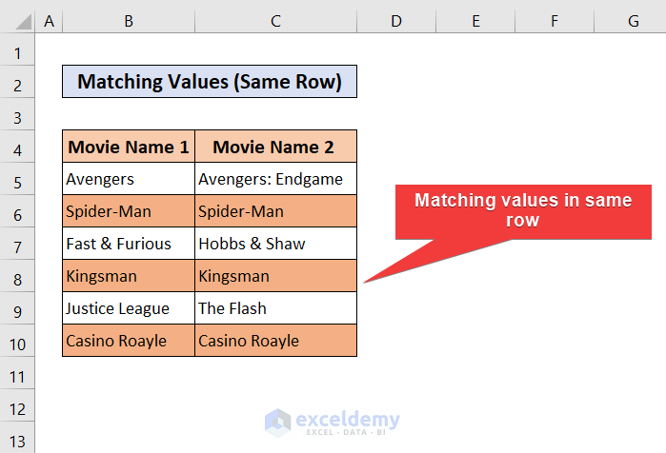Screen dimensions: 666x453
Task: Select row 8 header
Action: pyautogui.click(x=17, y=277)
